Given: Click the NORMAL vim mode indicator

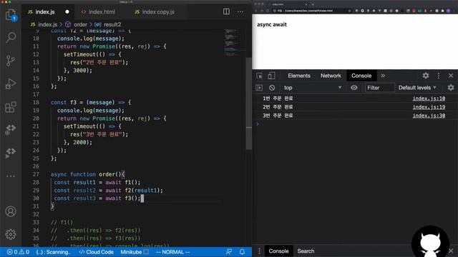Looking at the screenshot, I should (173, 252).
